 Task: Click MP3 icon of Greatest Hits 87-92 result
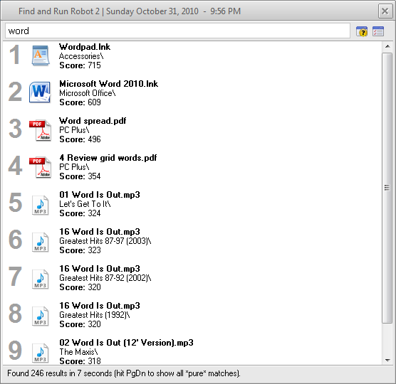(40, 279)
